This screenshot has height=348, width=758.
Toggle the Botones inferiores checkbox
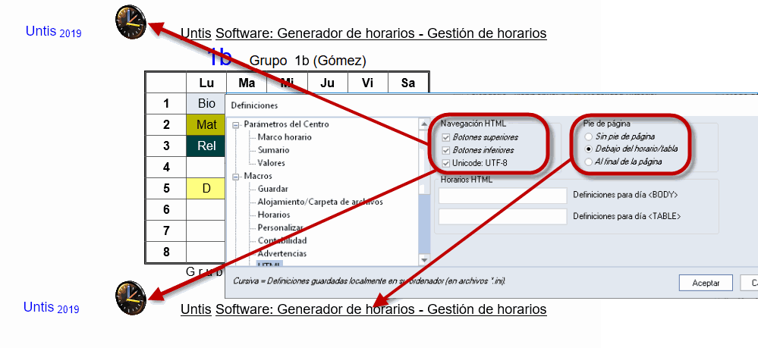tap(445, 150)
